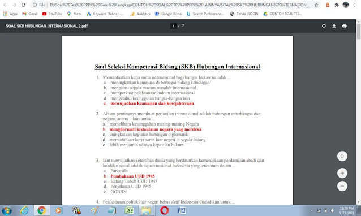Click the option Penjelasan UUD 1945
This screenshot has height=216, width=361.
(131, 187)
